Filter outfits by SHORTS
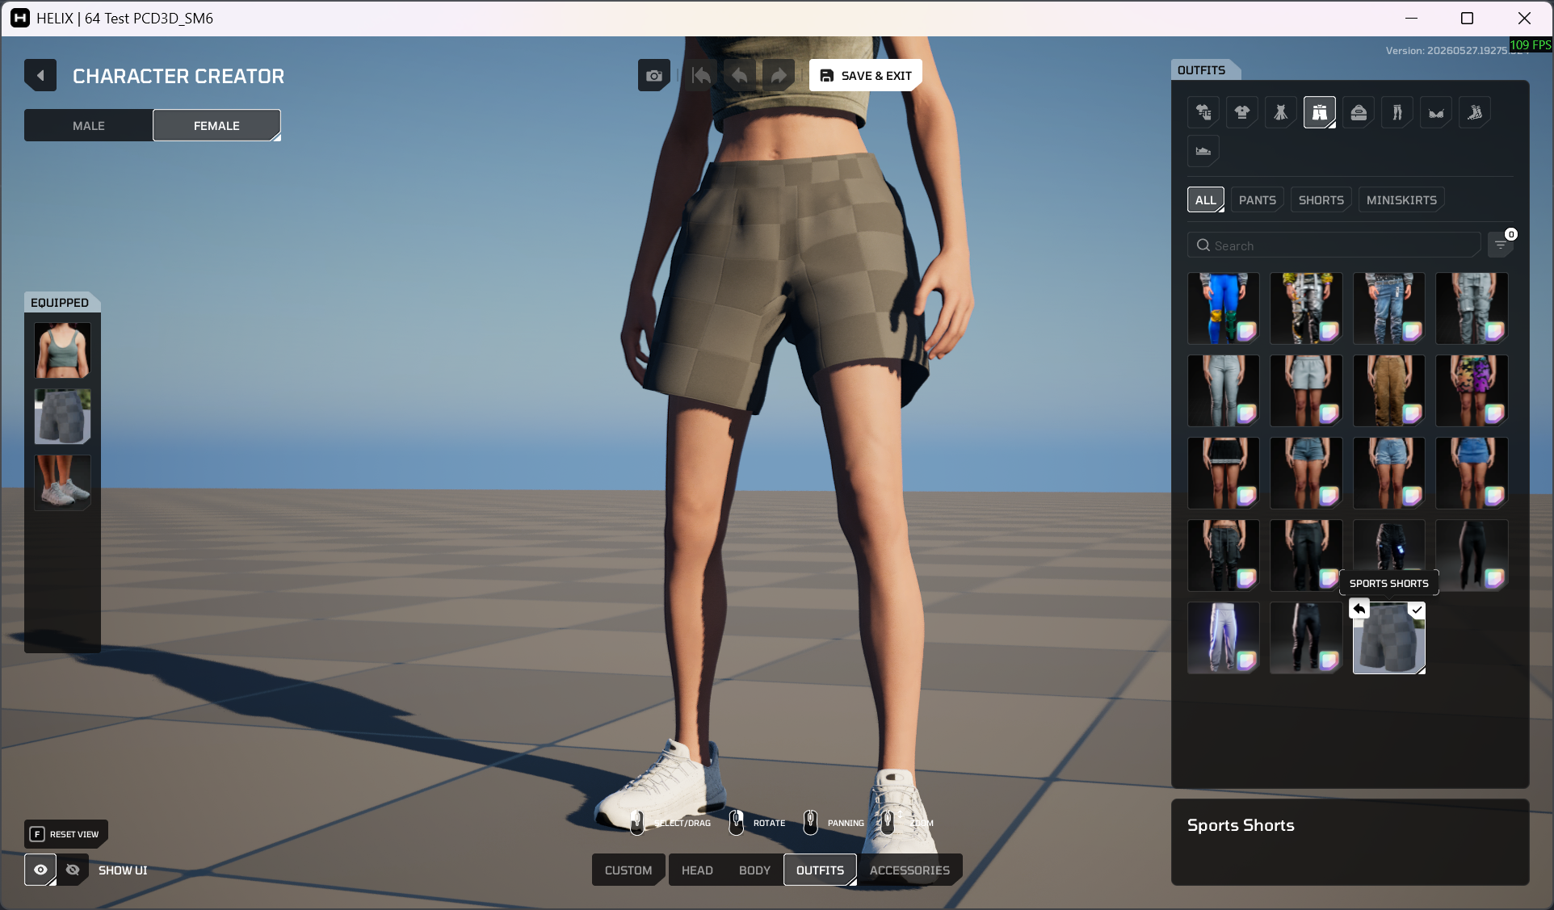Image resolution: width=1554 pixels, height=910 pixels. tap(1321, 200)
